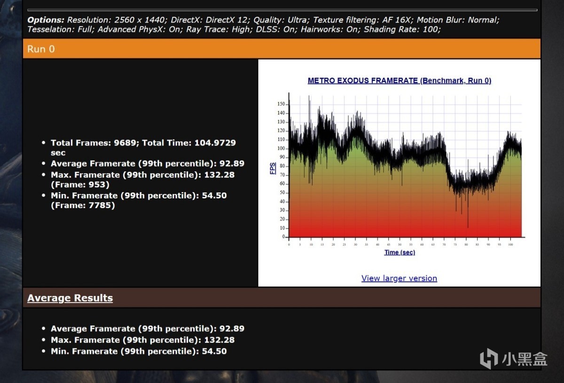Click Average Results Max. Framerate 132.28 line
This screenshot has height=383, width=564.
coord(143,340)
